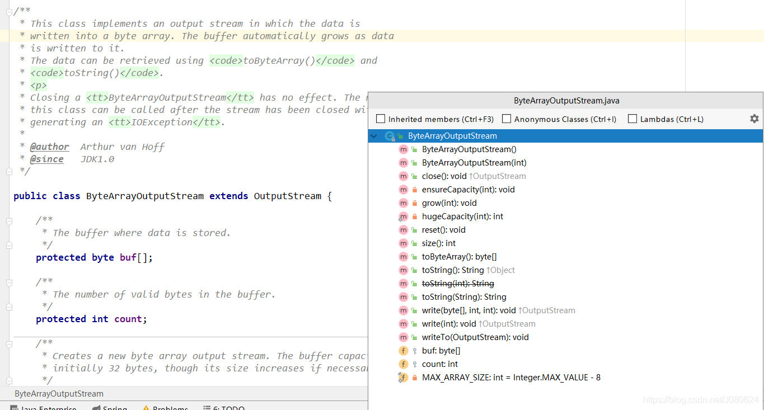
Task: Click the TODO list icon in bottom bar
Action: click(207, 408)
